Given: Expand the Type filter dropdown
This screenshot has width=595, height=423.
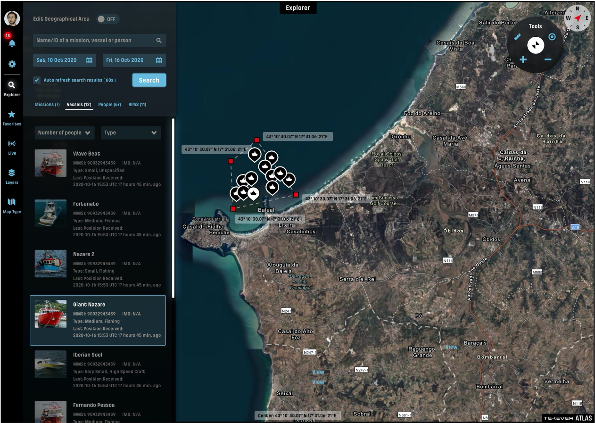Looking at the screenshot, I should coord(131,133).
